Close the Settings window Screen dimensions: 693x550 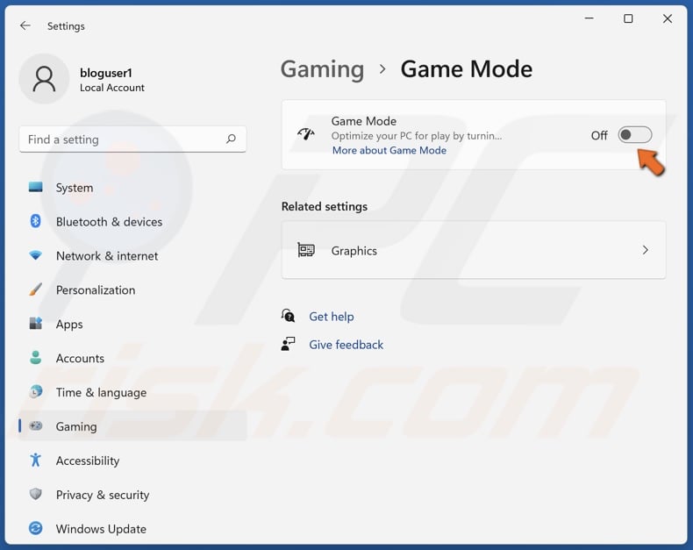[668, 18]
